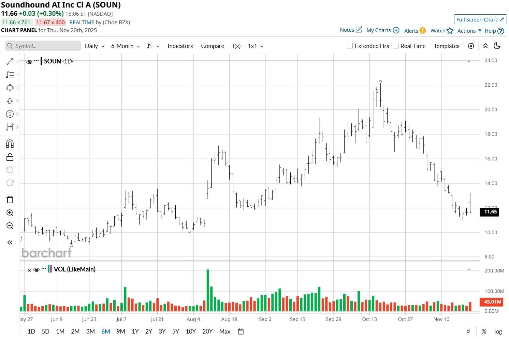Select the 1Y time range
This screenshot has width=509, height=339.
[135, 331]
